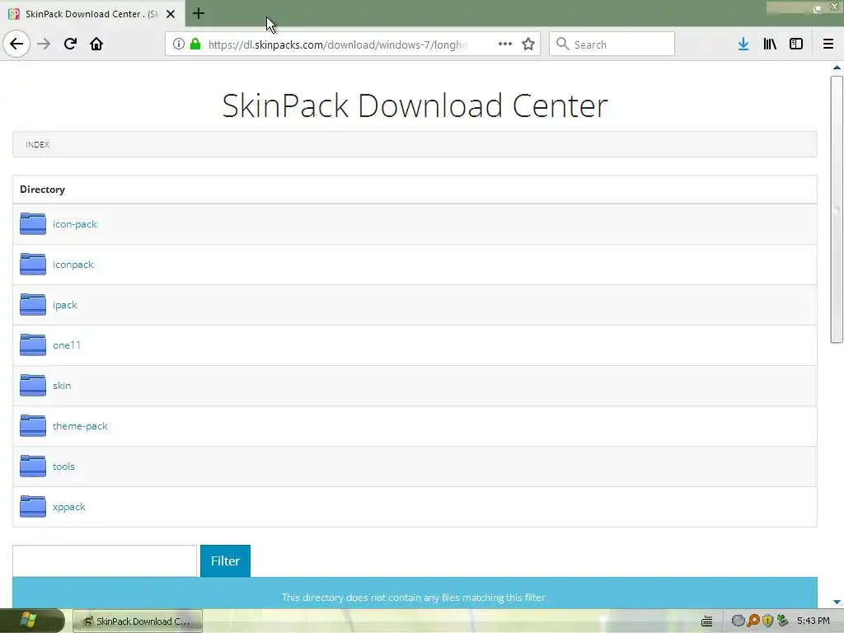Click the xppack folder icon
844x633 pixels.
coord(33,507)
